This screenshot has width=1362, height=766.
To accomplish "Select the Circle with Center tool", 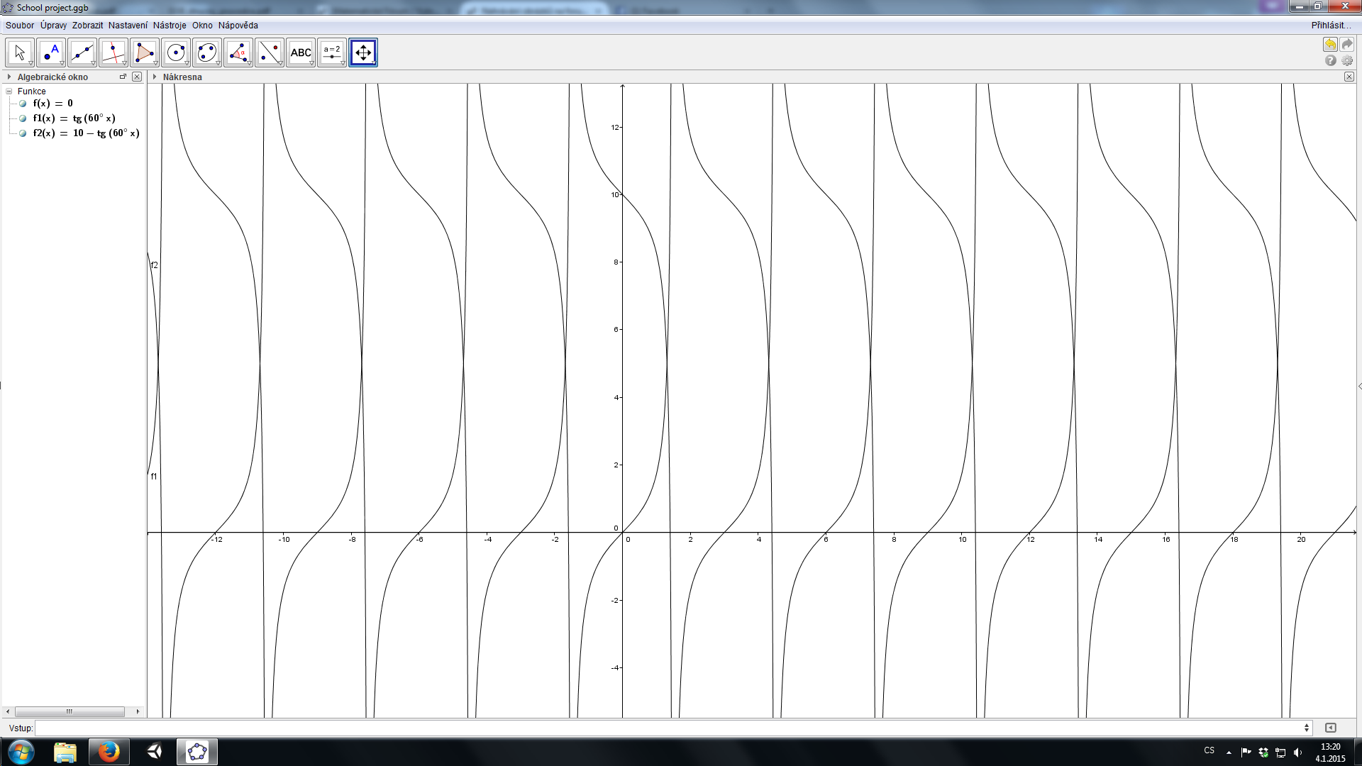I will pos(176,52).
